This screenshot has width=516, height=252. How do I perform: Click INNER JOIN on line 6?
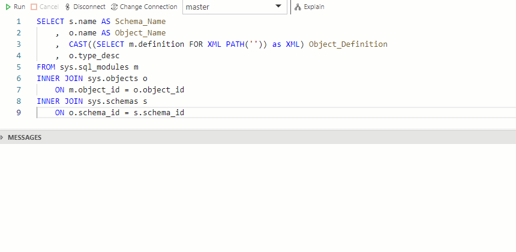pyautogui.click(x=59, y=79)
